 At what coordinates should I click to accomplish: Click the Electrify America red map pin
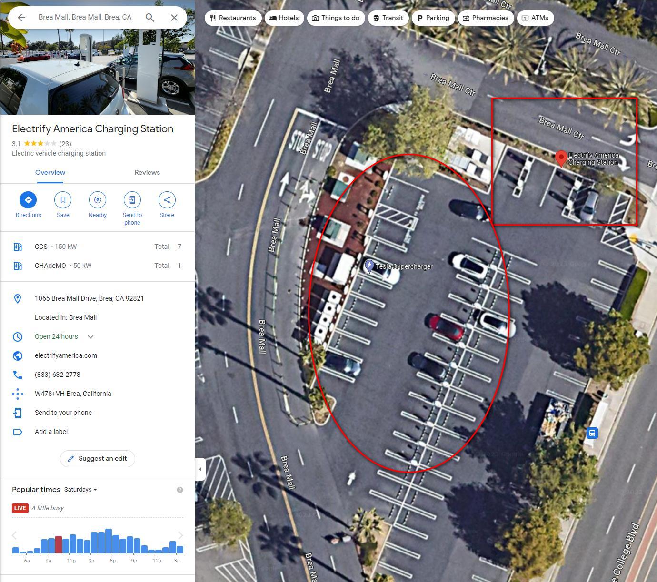[561, 158]
